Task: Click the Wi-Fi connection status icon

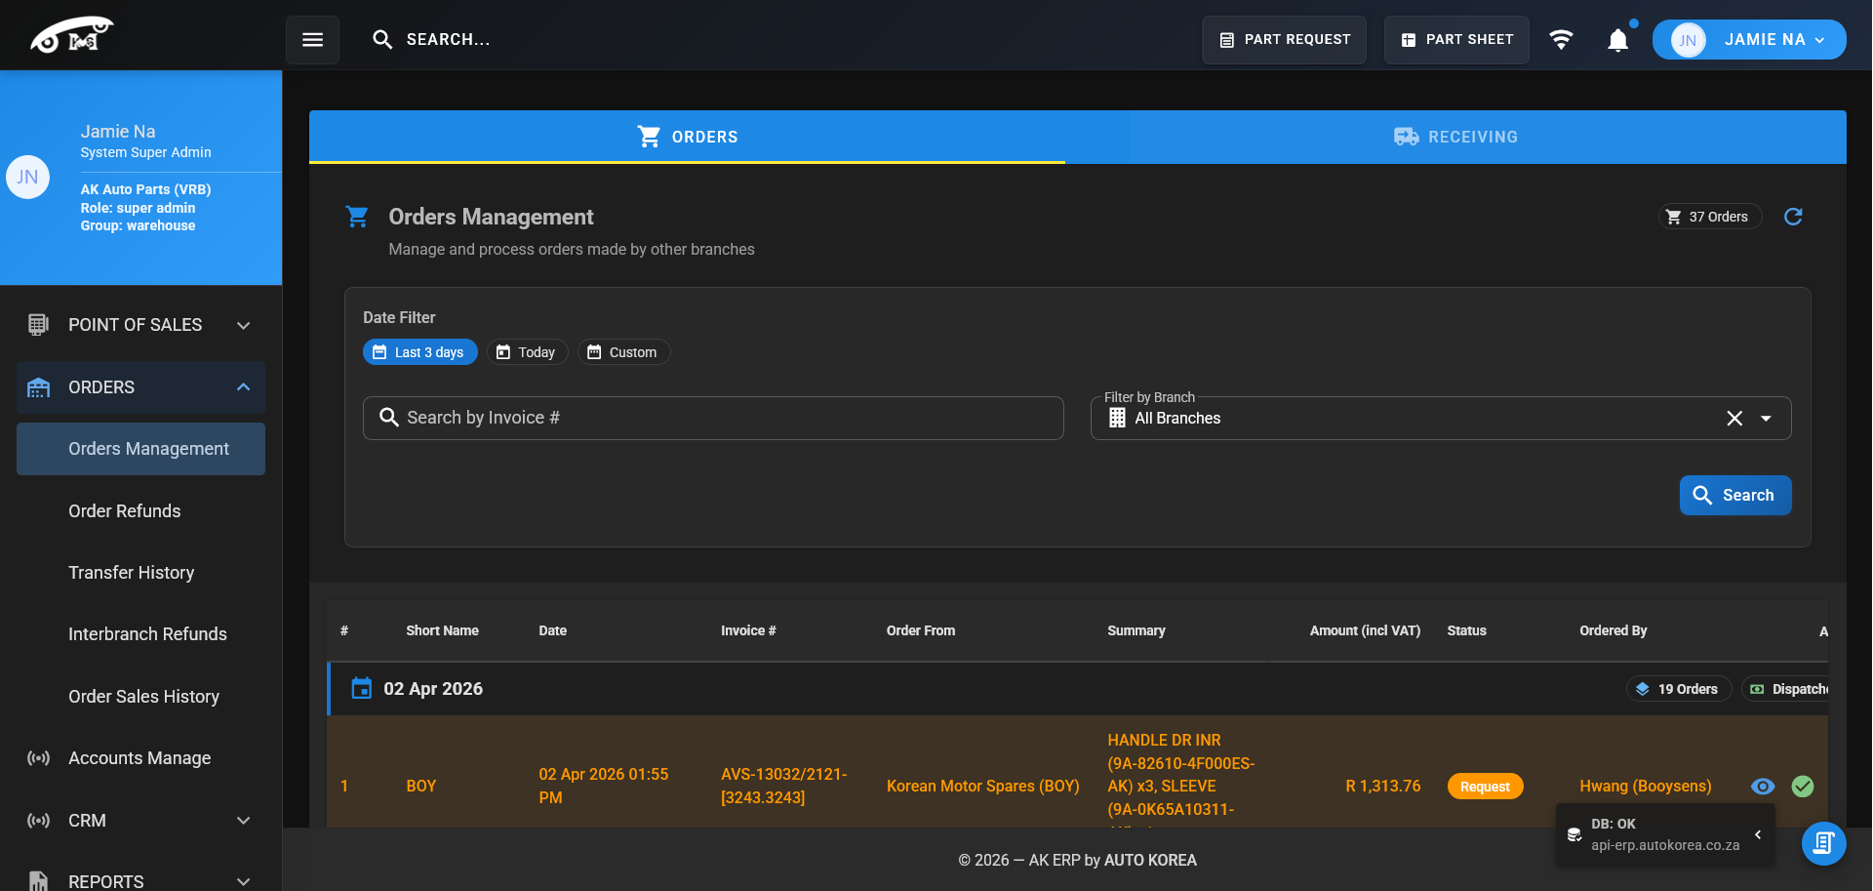Action: (x=1561, y=40)
